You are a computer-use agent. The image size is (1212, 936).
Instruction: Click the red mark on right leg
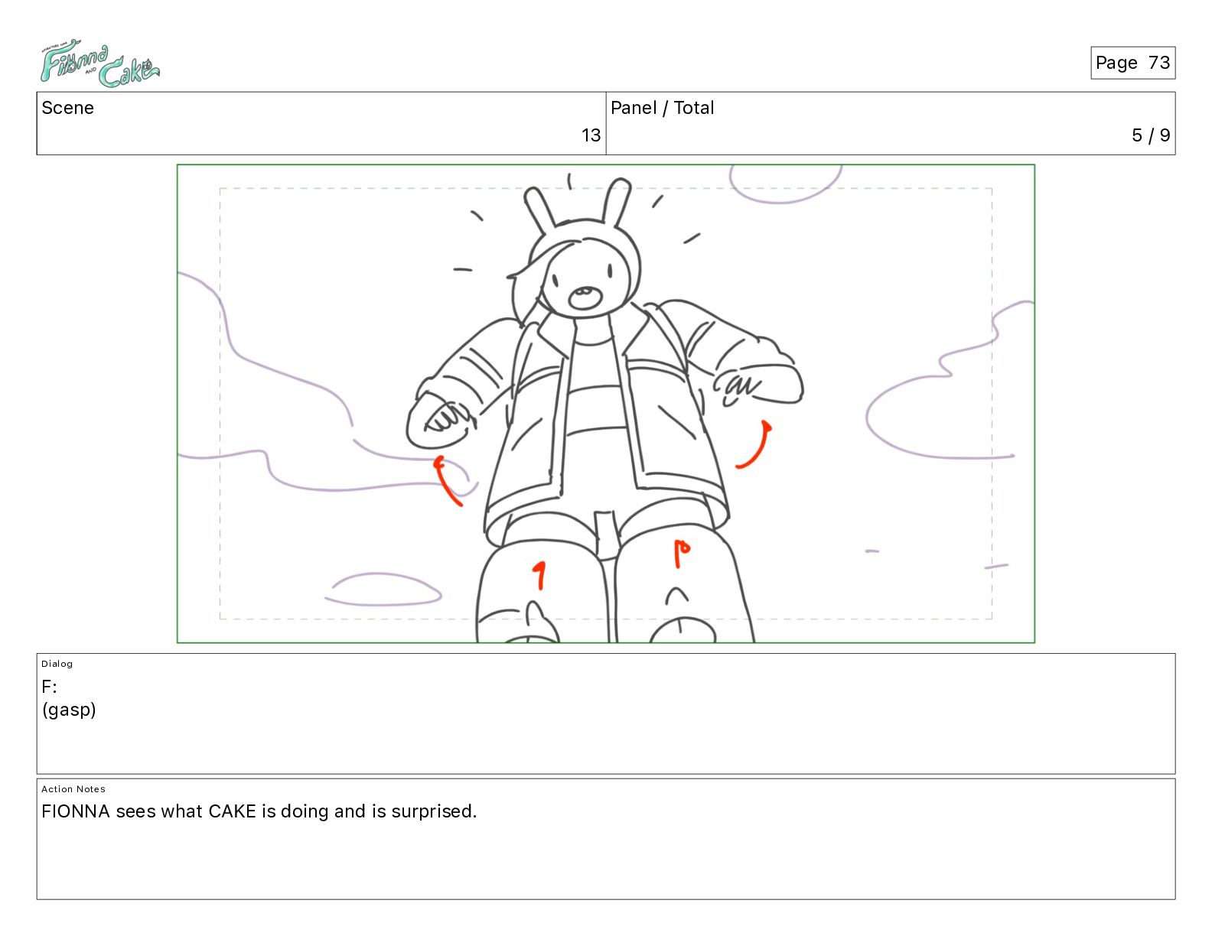click(681, 554)
